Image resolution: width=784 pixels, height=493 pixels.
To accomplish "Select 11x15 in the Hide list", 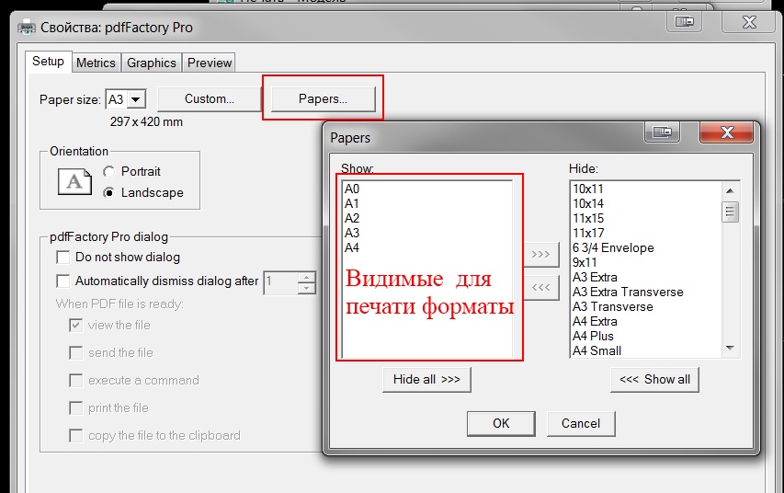I will [588, 218].
